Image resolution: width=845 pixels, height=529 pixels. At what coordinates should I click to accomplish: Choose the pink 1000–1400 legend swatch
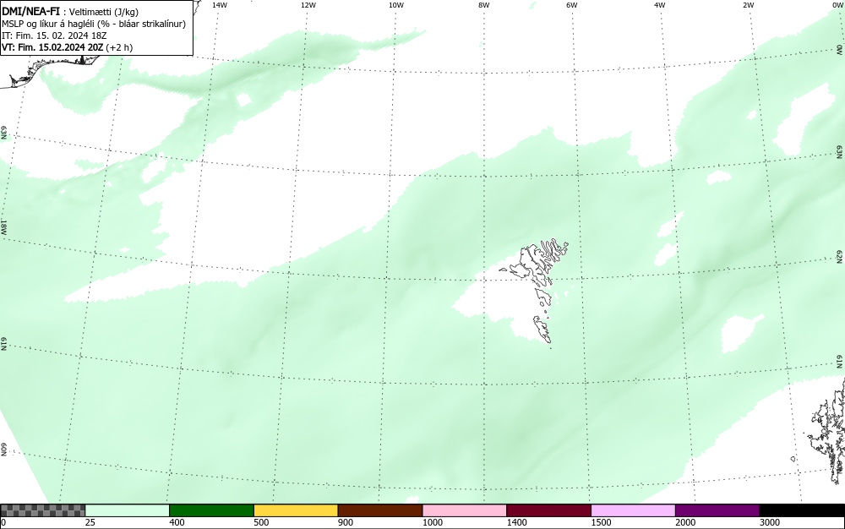point(465,510)
